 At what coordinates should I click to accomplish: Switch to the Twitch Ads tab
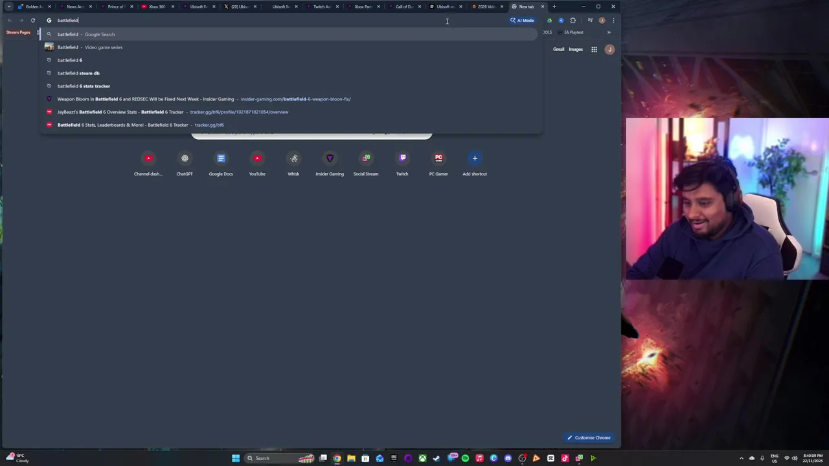(322, 6)
